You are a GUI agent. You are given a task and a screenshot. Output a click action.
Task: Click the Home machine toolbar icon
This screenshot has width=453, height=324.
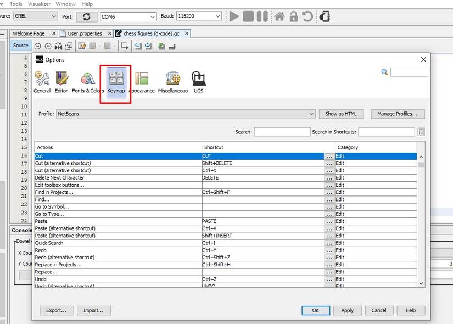point(278,16)
